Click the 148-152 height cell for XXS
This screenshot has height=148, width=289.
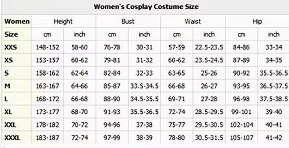pos(47,47)
